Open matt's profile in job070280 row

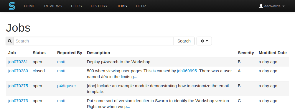point(61,71)
